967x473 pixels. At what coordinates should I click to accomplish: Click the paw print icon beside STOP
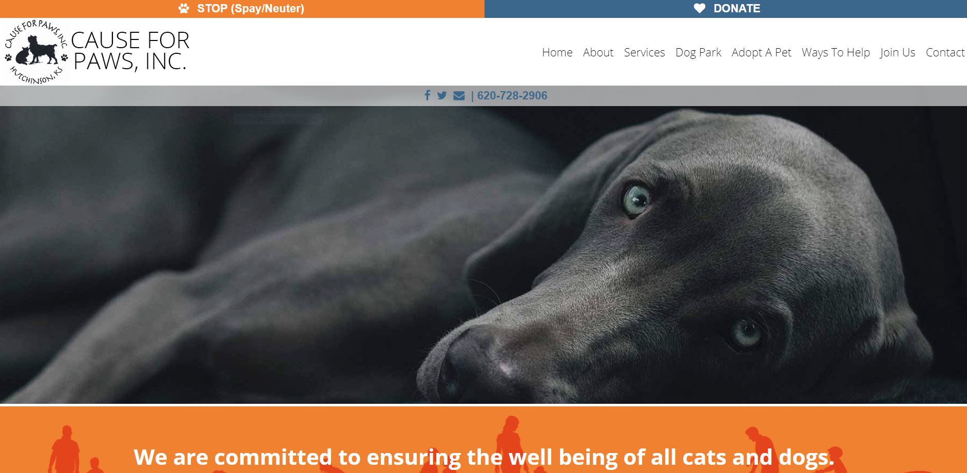(184, 8)
